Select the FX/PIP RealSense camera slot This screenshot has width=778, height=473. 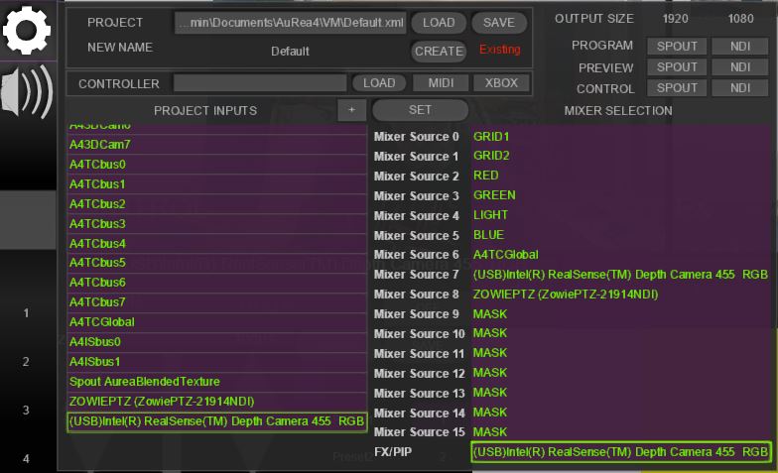pyautogui.click(x=620, y=452)
